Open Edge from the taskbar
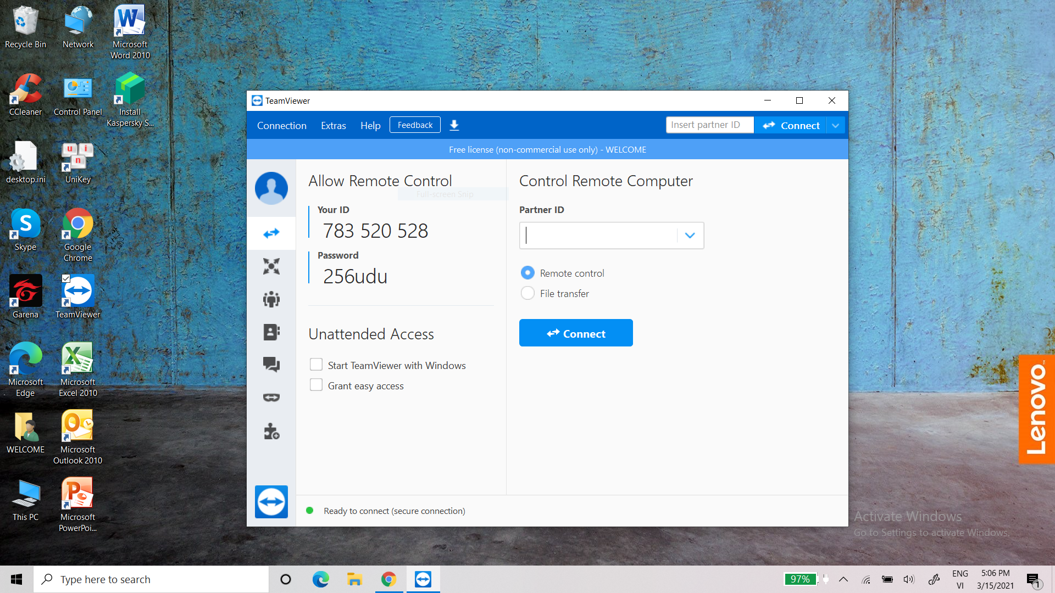The height and width of the screenshot is (593, 1055). pos(320,579)
